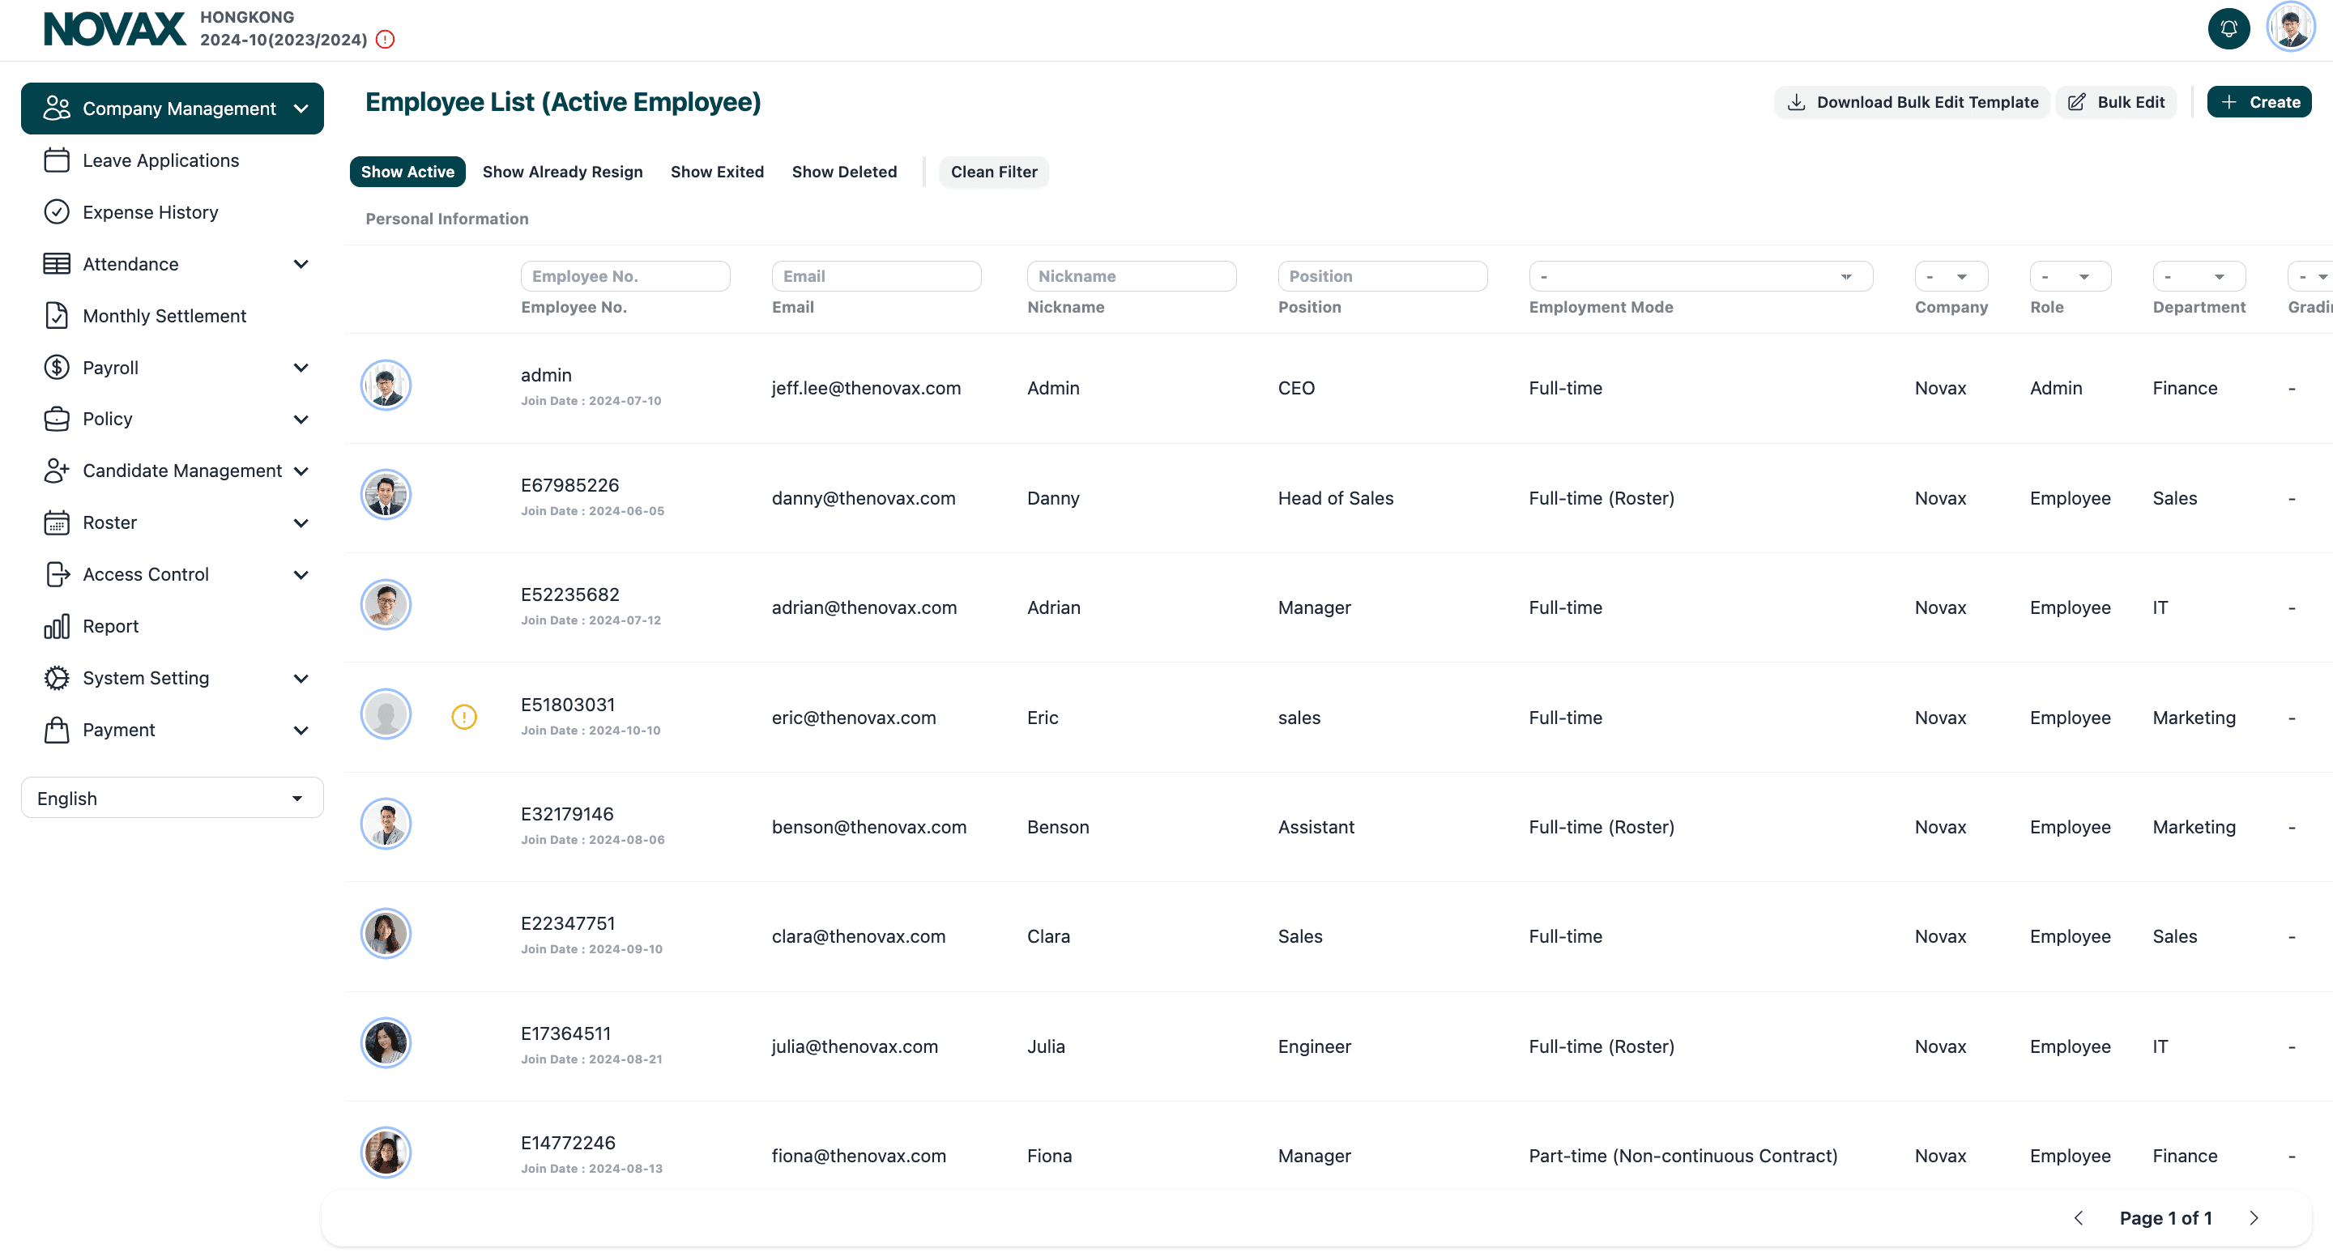
Task: Click the Download Bulk Edit Template icon
Action: (1799, 102)
